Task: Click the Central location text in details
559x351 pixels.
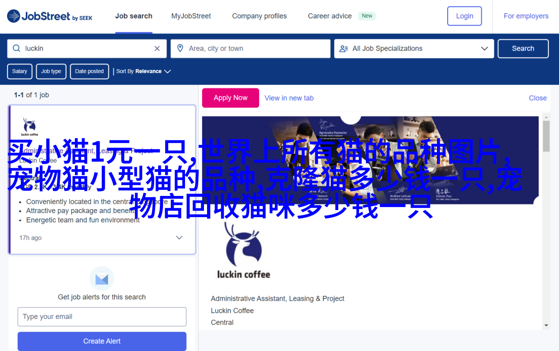Action: [222, 322]
